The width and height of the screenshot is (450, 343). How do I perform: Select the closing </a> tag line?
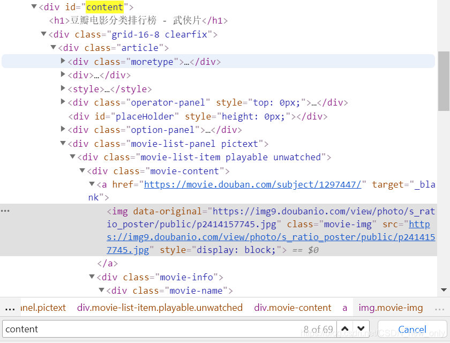[108, 263]
